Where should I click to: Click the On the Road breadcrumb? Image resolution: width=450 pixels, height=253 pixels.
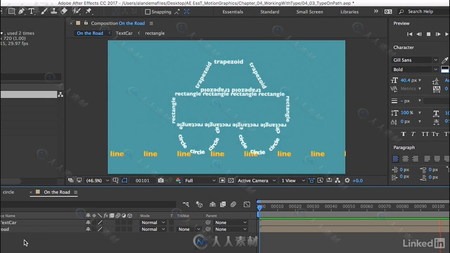[90, 33]
